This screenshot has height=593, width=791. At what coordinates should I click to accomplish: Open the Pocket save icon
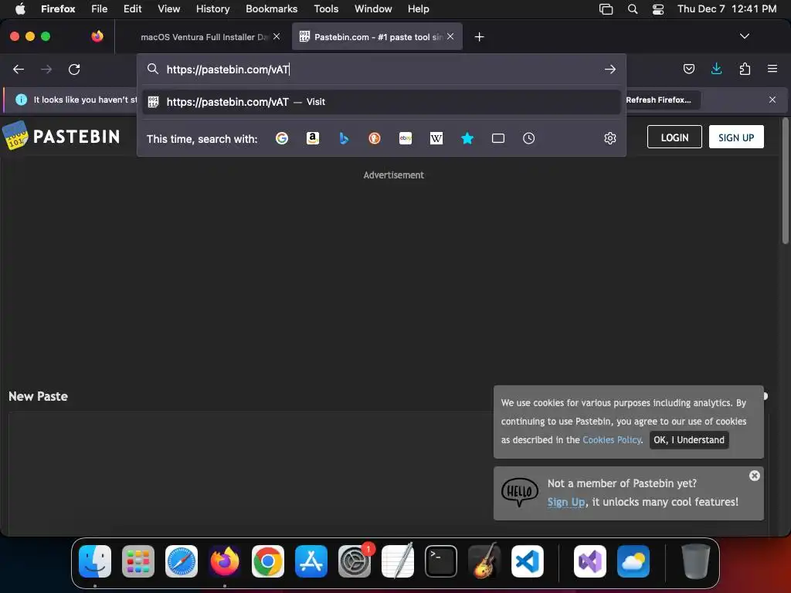688,69
